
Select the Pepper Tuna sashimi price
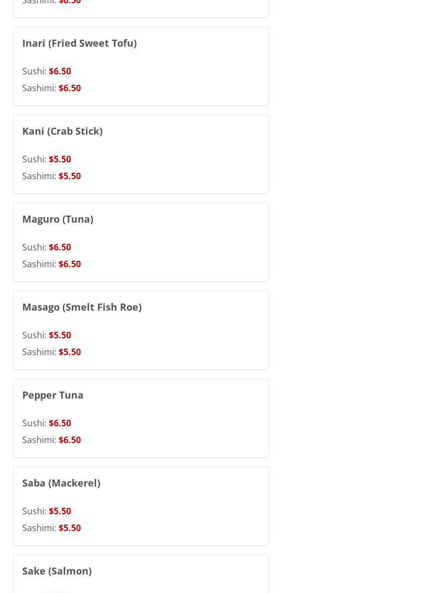coord(69,440)
